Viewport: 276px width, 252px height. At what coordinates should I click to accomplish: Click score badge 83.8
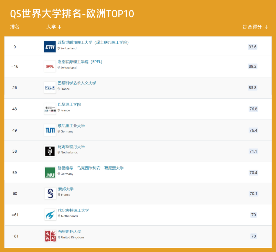pyautogui.click(x=252, y=88)
